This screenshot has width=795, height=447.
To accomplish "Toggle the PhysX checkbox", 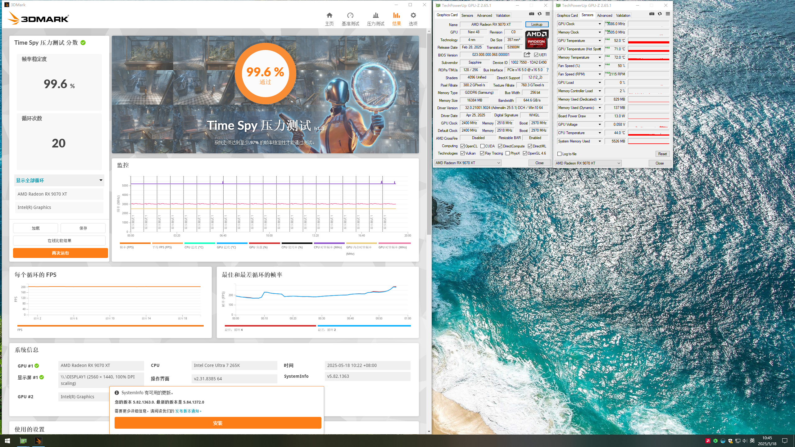I will (507, 153).
